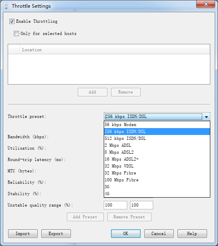Choose the 3G preset
Image resolution: width=218 pixels, height=246 pixels.
(x=157, y=187)
